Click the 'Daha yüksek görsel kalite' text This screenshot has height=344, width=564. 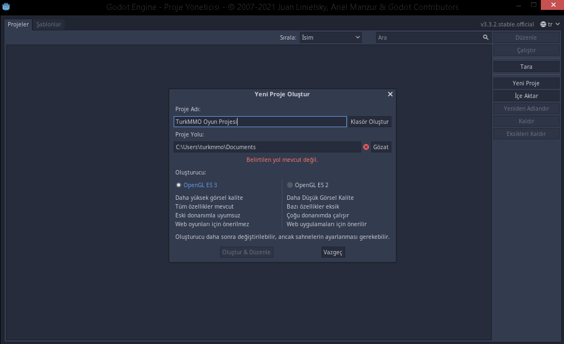(x=209, y=198)
